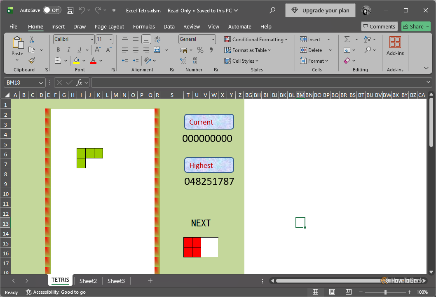Click the Delete cells button
436x297 pixels.
tap(311, 50)
